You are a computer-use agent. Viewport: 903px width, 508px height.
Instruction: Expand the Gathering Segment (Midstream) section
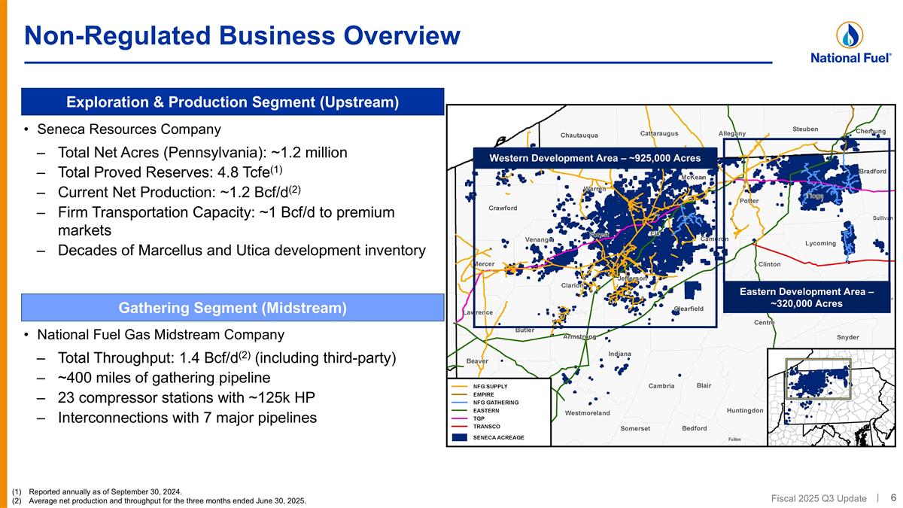(233, 307)
